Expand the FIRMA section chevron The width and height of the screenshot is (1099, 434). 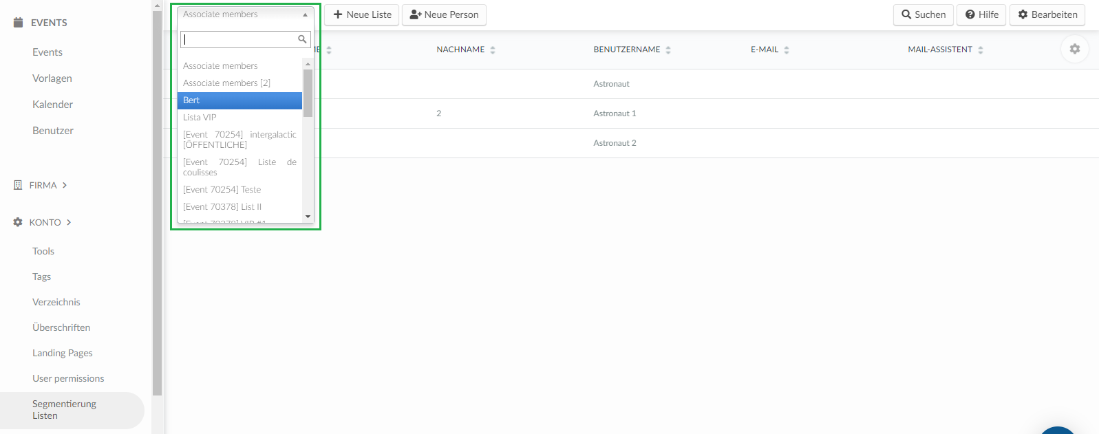point(65,185)
